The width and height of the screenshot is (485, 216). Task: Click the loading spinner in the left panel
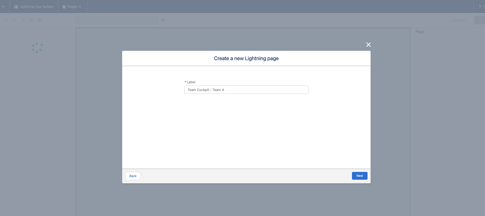[37, 48]
